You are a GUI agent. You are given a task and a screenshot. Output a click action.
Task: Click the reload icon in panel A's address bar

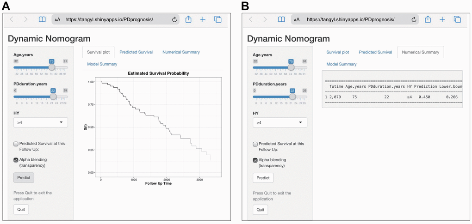click(174, 19)
